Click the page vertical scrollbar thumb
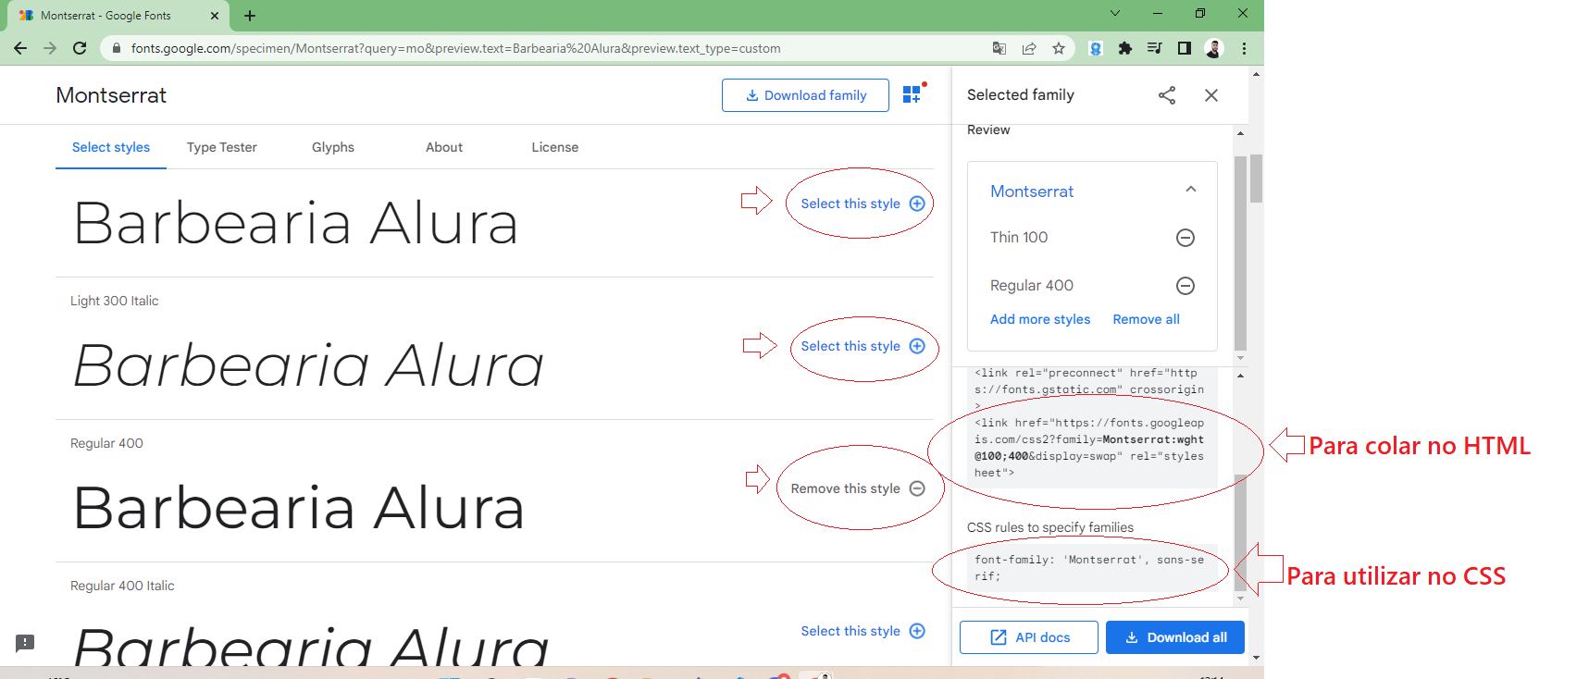The image size is (1589, 679). pyautogui.click(x=1256, y=178)
